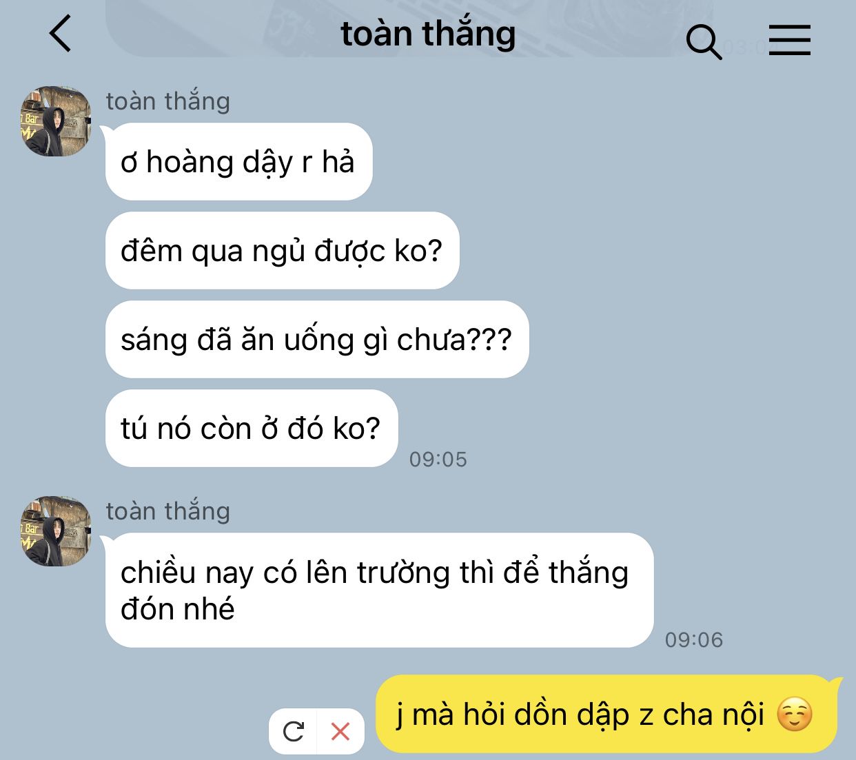Image resolution: width=856 pixels, height=760 pixels.
Task: Select the yellow outgoing message bubble
Action: [607, 714]
